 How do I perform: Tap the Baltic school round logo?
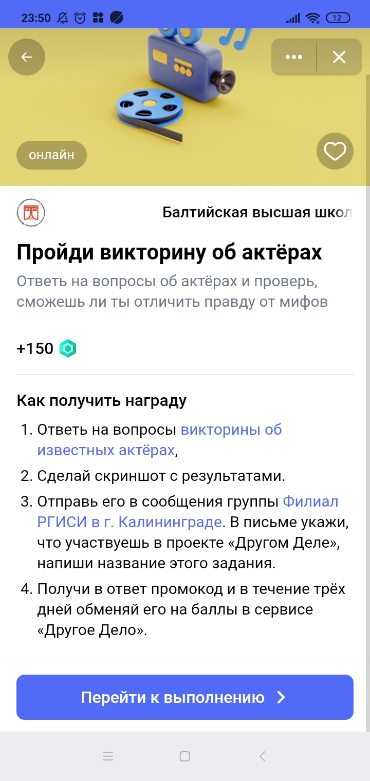point(31,212)
